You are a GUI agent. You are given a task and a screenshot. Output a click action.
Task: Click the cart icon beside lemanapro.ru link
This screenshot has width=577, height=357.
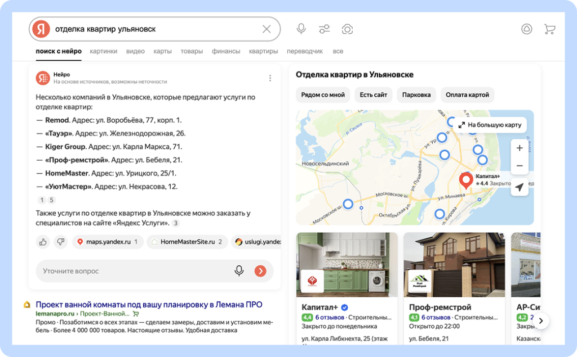[136, 314]
